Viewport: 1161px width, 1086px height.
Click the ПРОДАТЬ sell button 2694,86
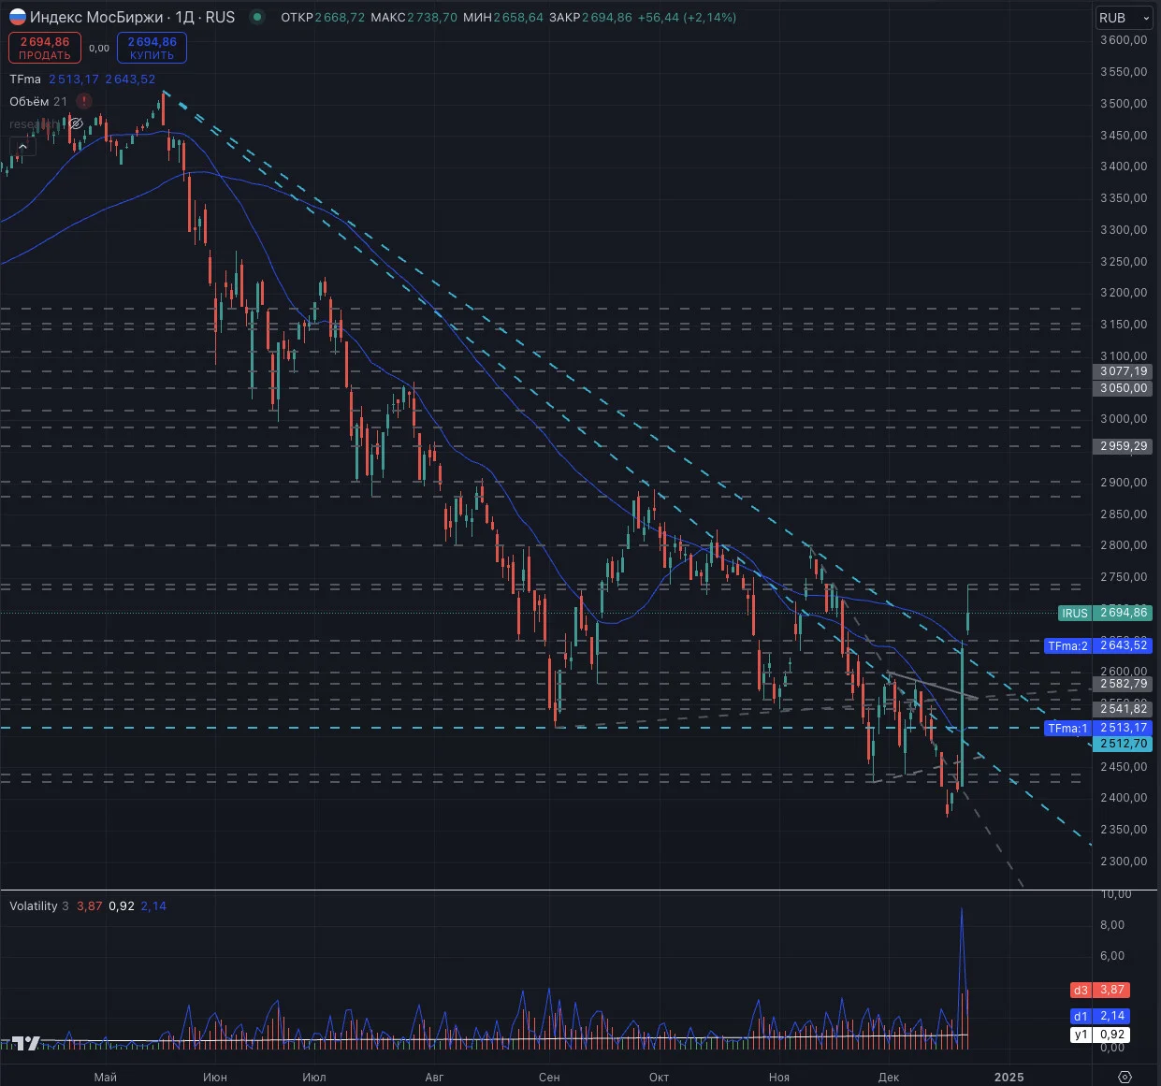(x=45, y=48)
